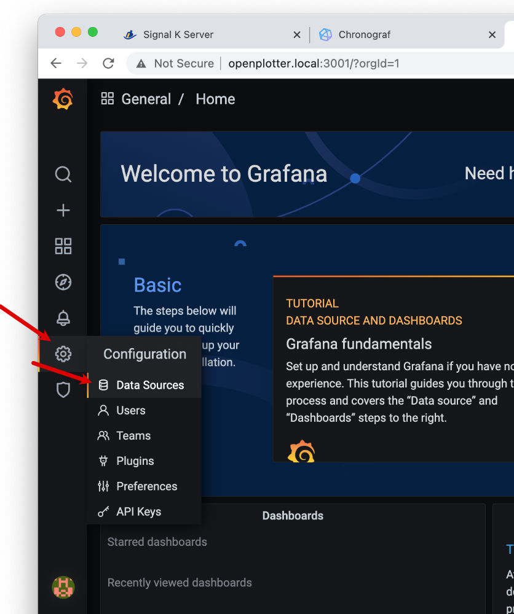Open the Dashboards squares icon in sidebar

[x=63, y=246]
